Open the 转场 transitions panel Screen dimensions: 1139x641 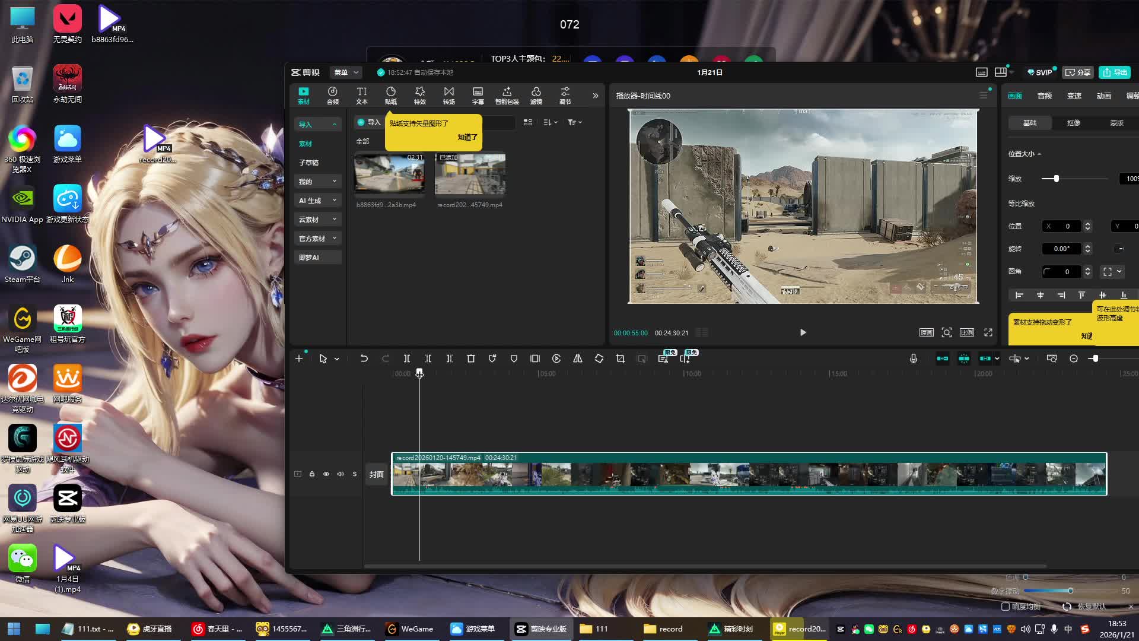point(449,95)
